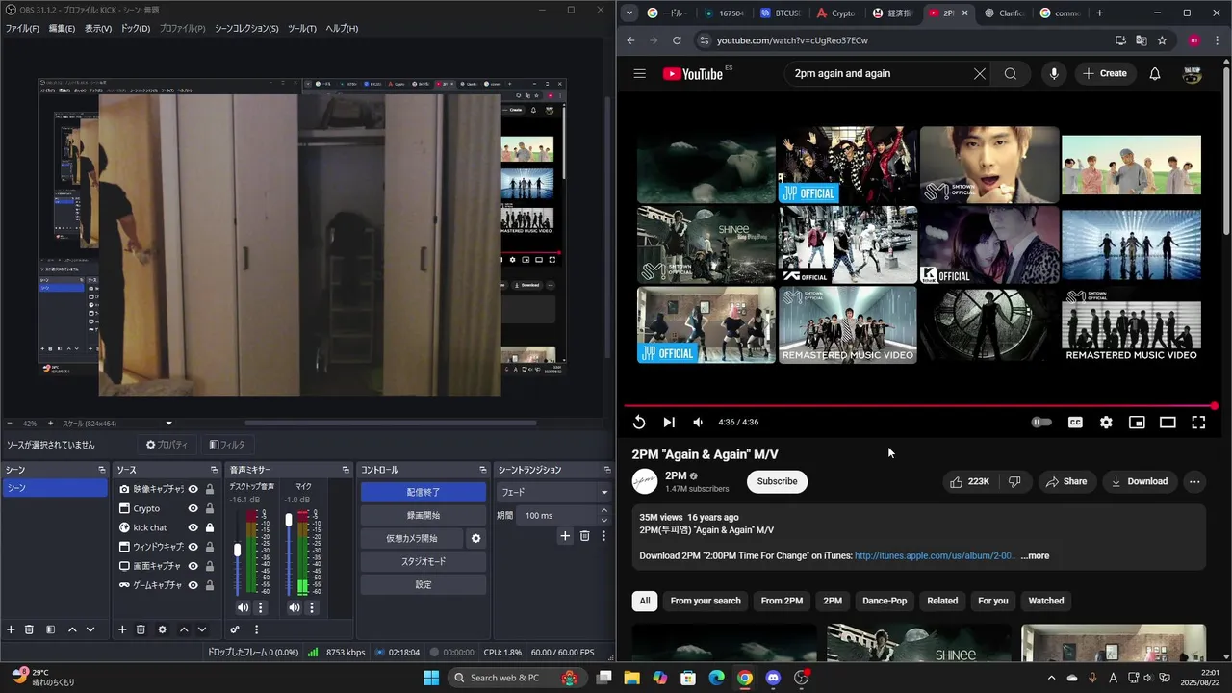Open the フェード transition dropdown

[x=553, y=492]
